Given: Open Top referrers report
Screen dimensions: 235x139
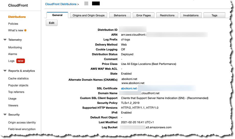Looking at the screenshot, I should tap(16, 92).
